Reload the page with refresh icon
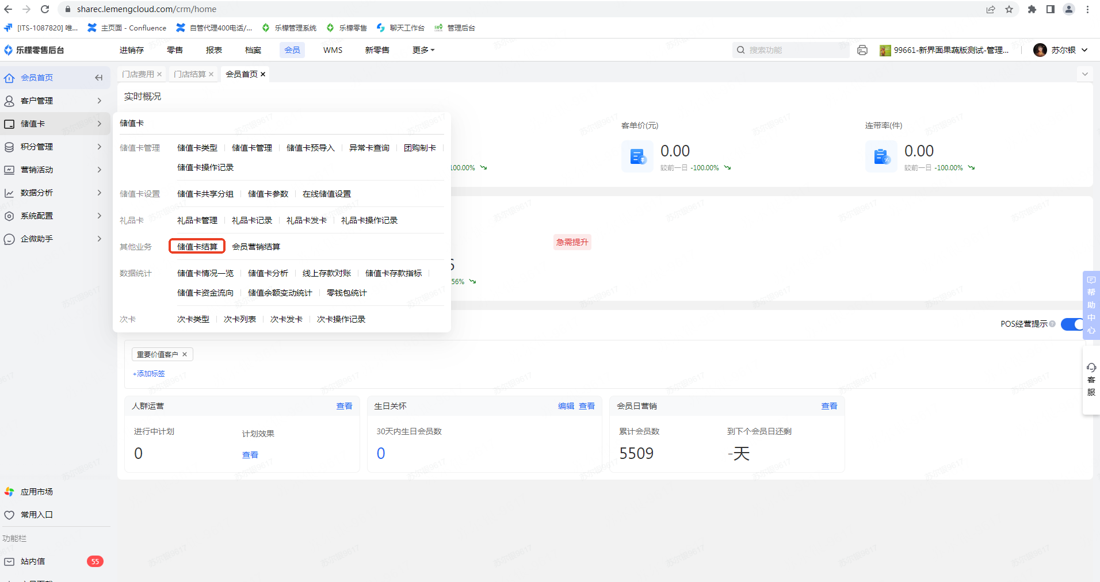This screenshot has width=1100, height=582. (x=45, y=9)
